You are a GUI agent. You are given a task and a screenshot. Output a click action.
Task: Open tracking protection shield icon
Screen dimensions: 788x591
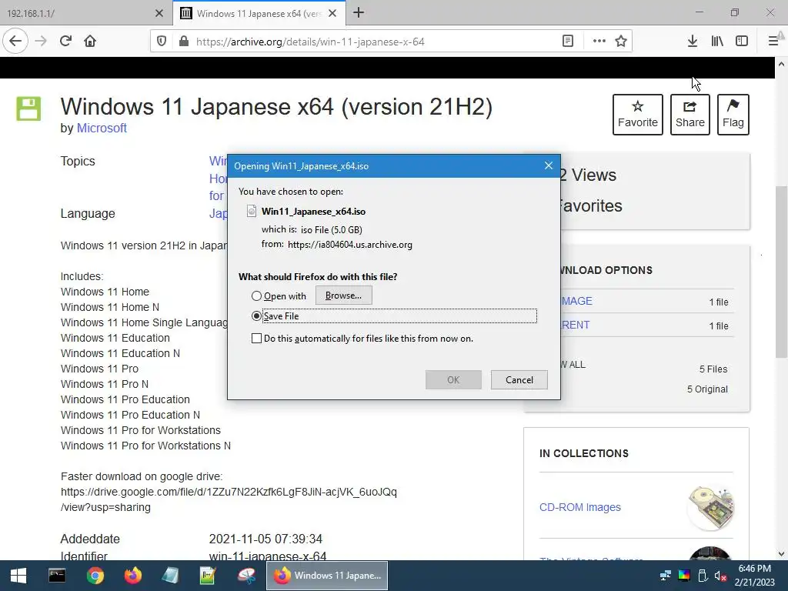coord(162,42)
